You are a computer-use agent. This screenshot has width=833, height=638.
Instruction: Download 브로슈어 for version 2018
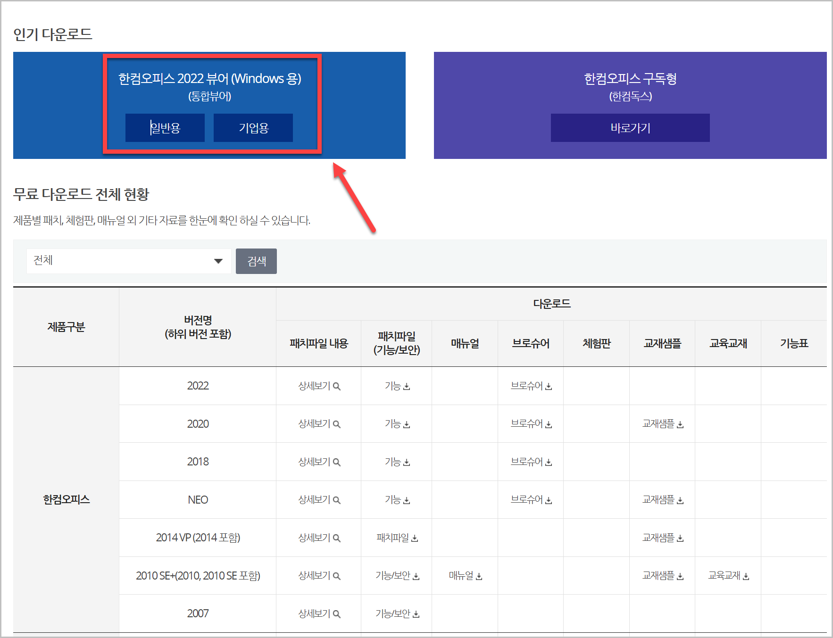[x=531, y=462]
